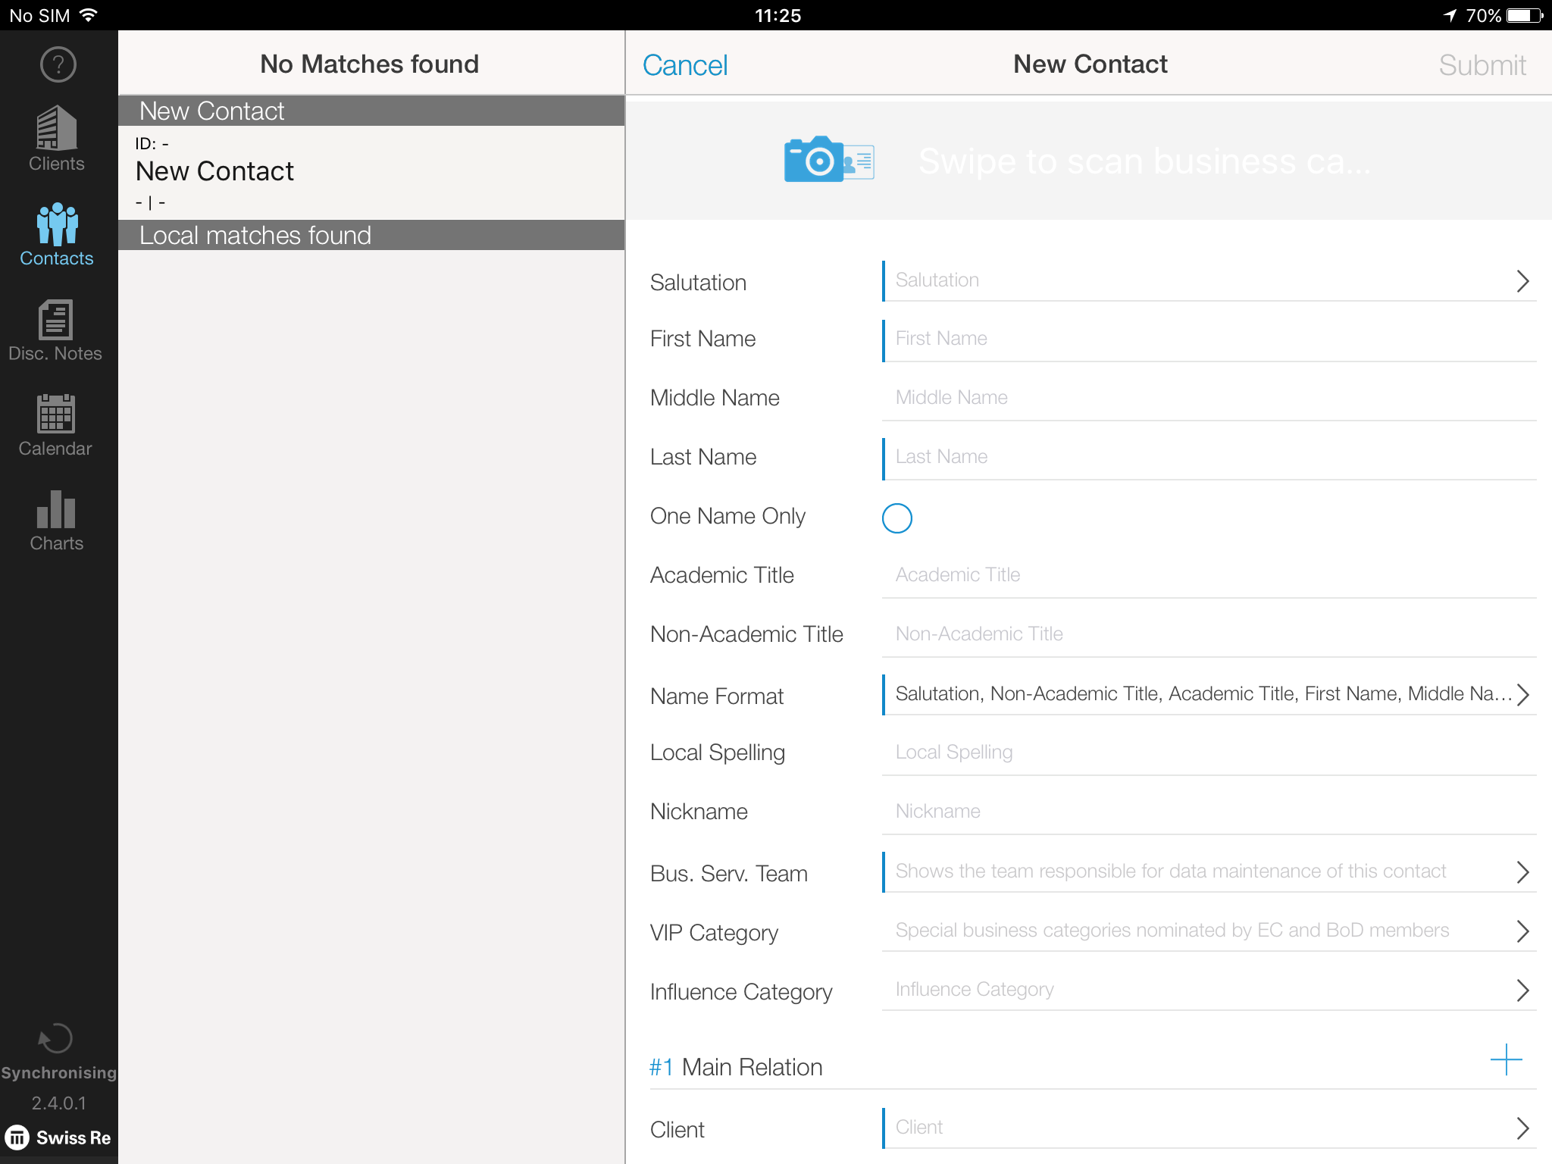Open the help question mark icon

(58, 64)
